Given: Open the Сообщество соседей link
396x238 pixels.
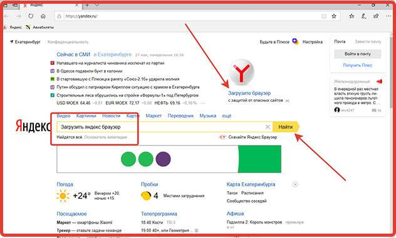Looking at the screenshot, I should pos(246,201).
